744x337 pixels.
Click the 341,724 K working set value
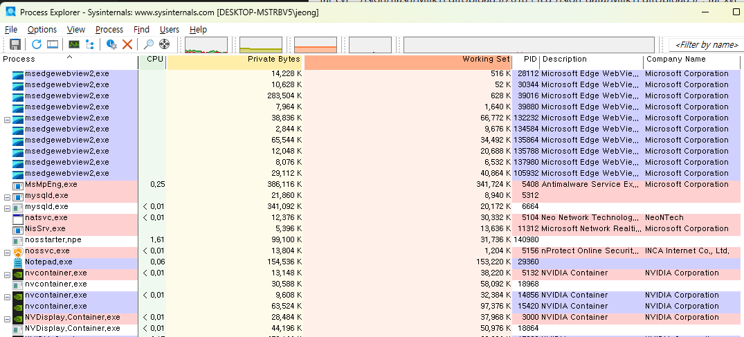[x=493, y=185]
